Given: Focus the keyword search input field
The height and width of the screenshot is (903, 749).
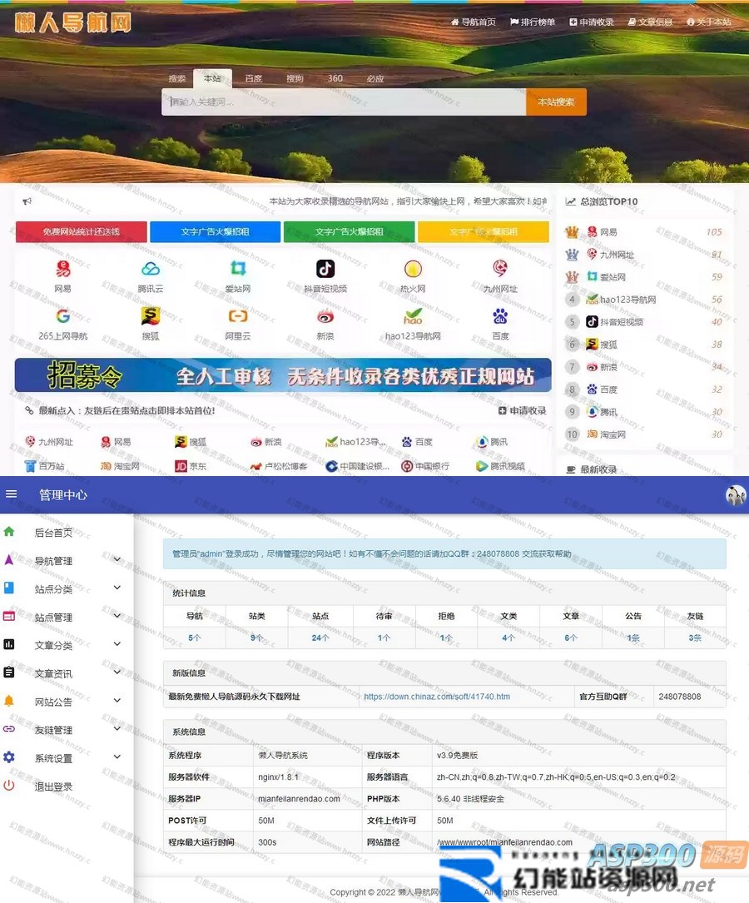Looking at the screenshot, I should click(344, 102).
